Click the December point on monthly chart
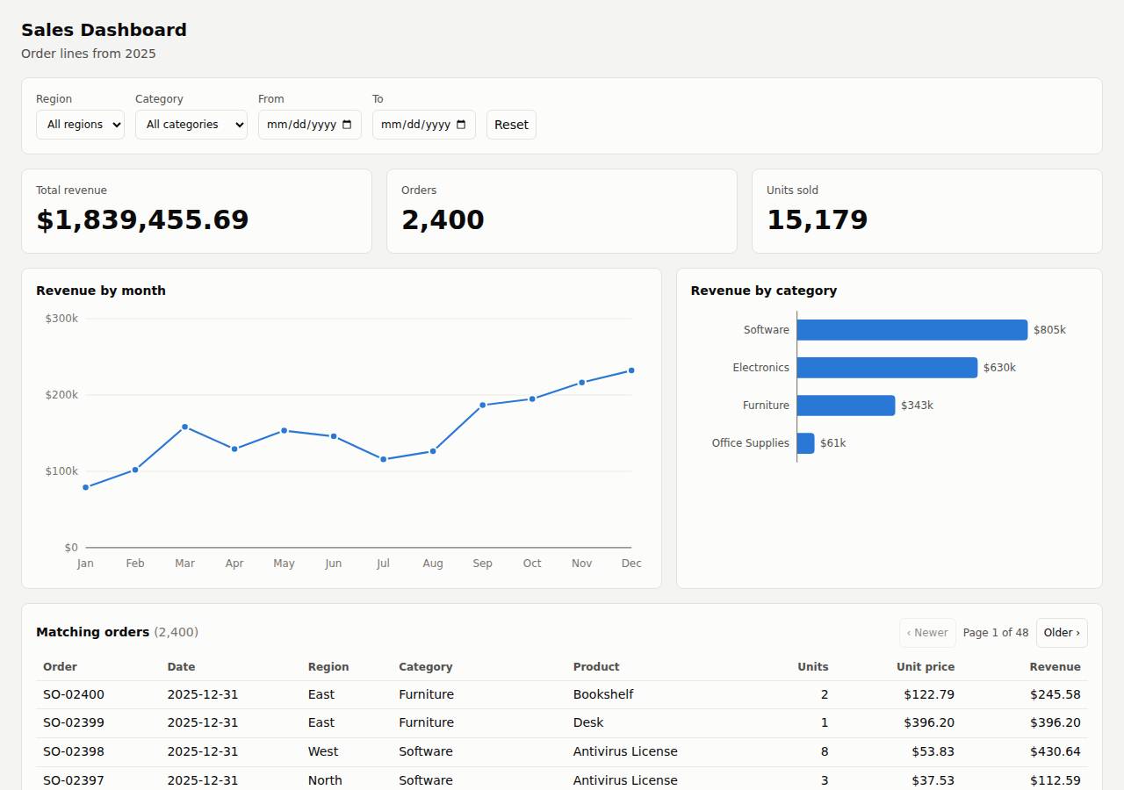1124x790 pixels. click(631, 370)
